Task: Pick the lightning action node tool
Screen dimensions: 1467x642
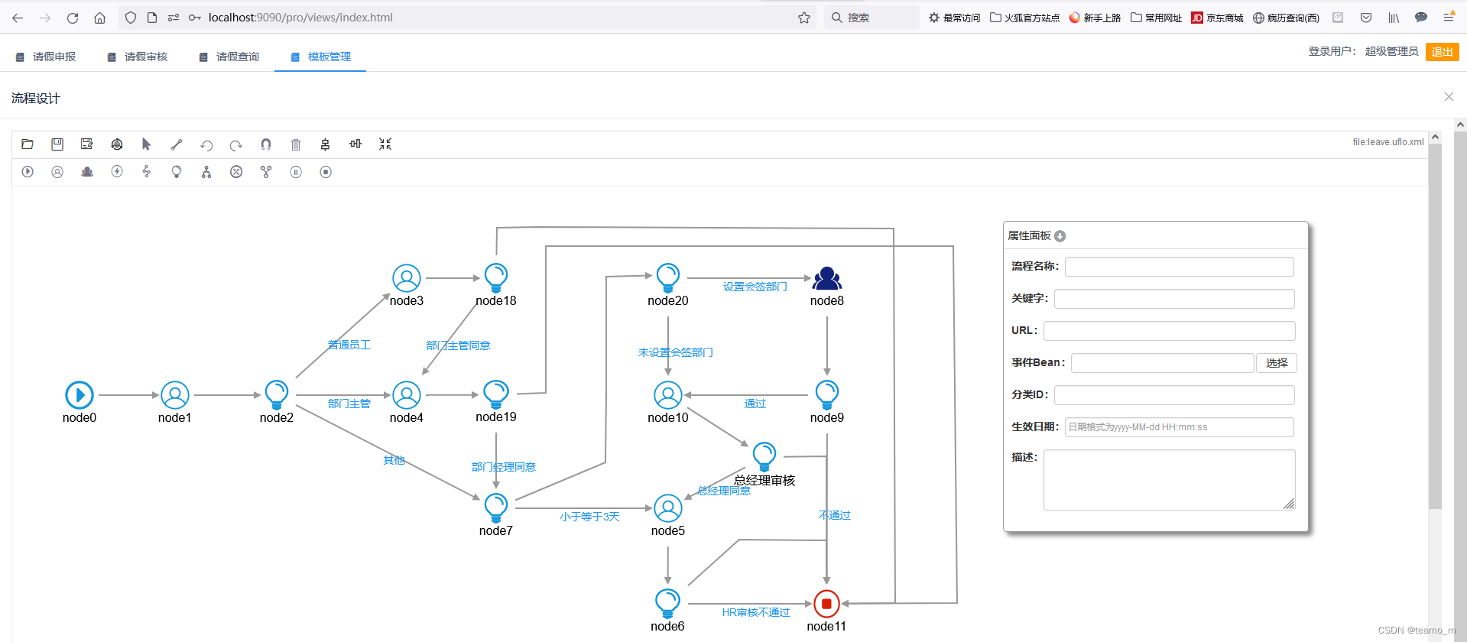Action: click(x=117, y=172)
